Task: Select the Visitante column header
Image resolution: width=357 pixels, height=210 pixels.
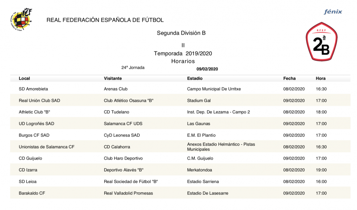Action: click(113, 79)
